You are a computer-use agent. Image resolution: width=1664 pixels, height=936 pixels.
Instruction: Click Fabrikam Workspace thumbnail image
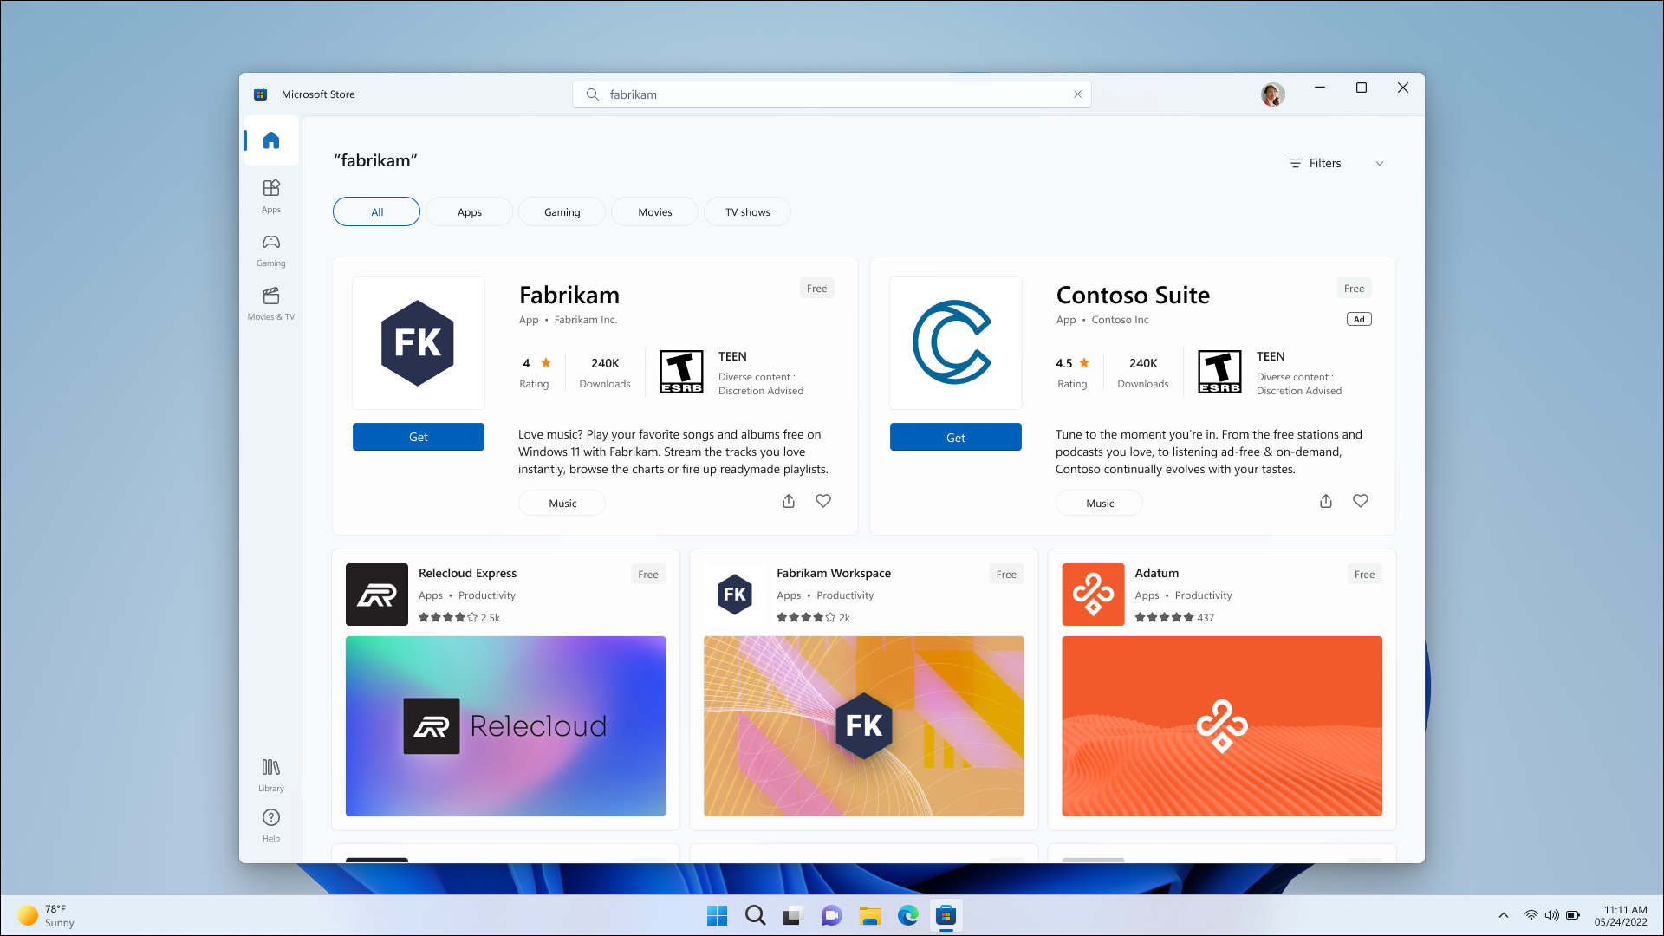(863, 725)
